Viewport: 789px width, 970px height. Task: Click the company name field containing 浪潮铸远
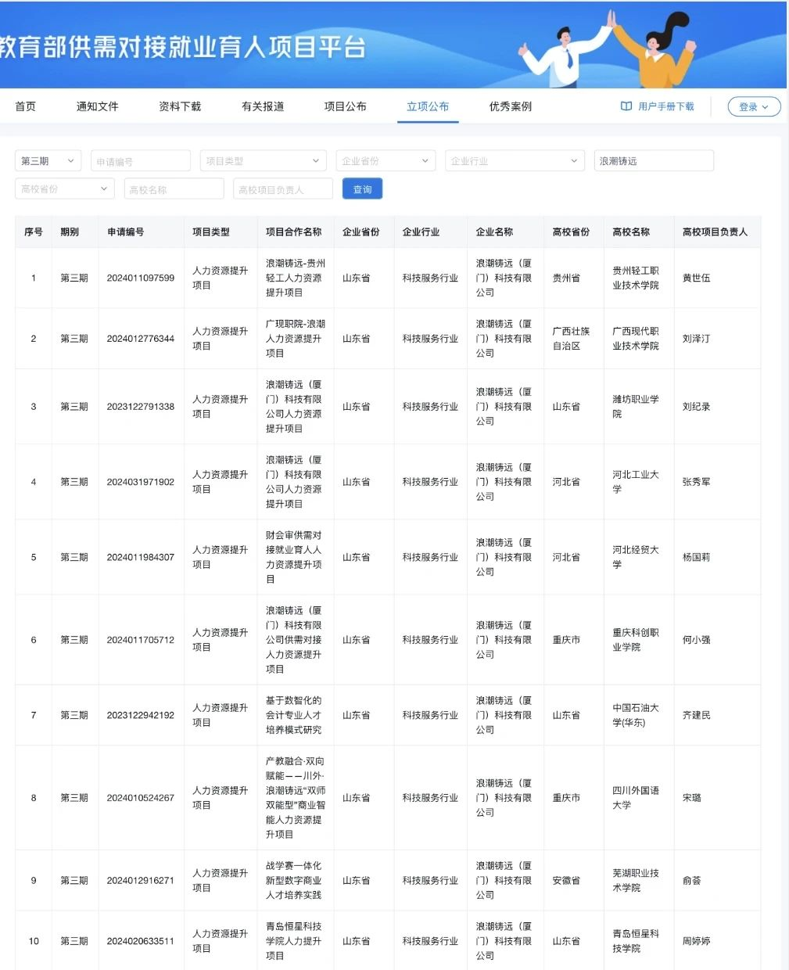point(653,161)
